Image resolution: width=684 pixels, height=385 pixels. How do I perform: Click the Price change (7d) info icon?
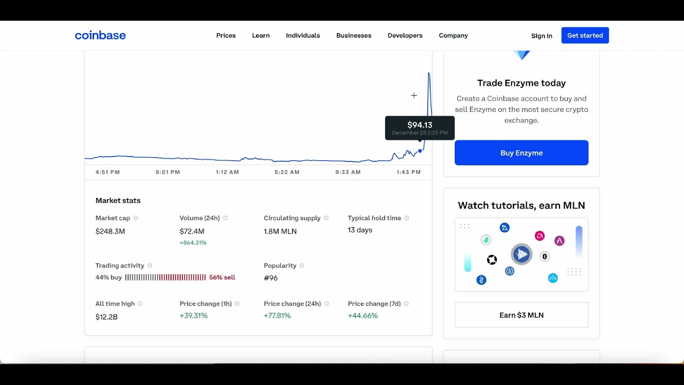406,304
